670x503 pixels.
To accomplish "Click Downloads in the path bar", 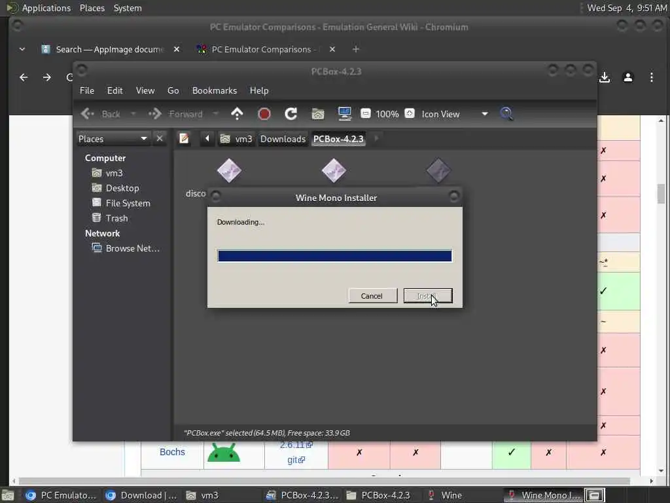I will point(283,139).
